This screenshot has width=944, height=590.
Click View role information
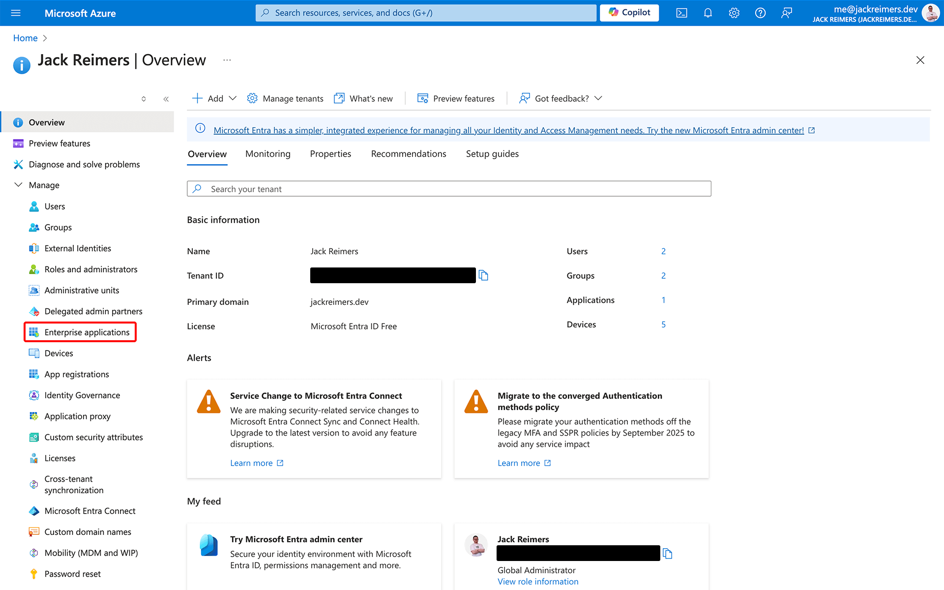pos(538,582)
